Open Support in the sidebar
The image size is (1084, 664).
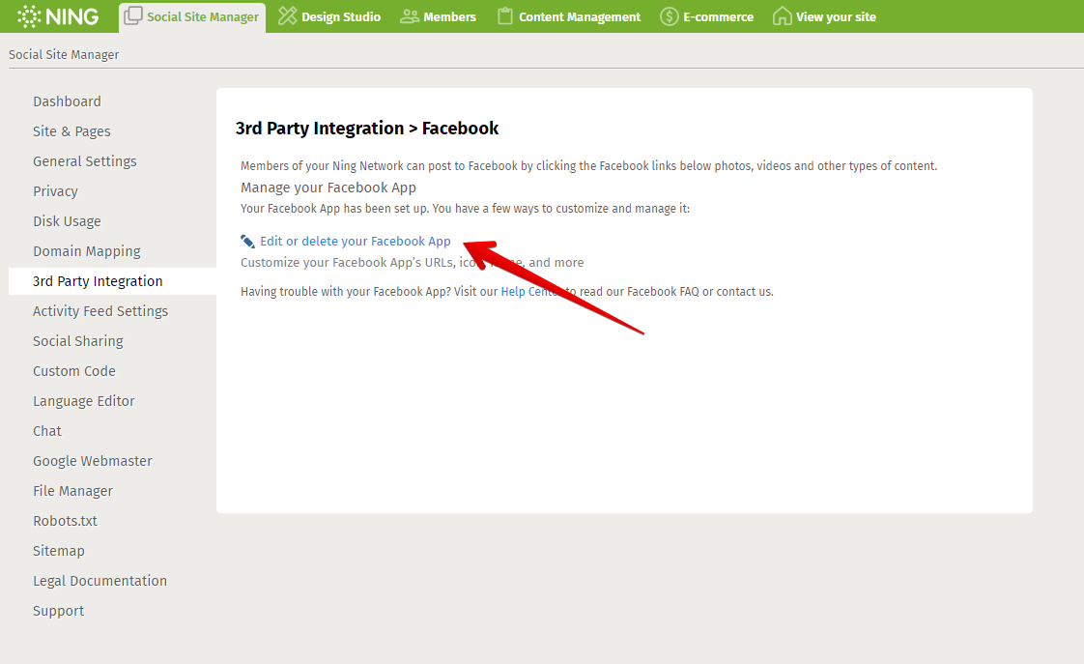coord(59,612)
